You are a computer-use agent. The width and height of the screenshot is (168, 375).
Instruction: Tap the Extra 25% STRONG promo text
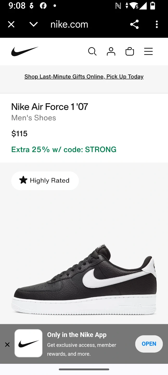pyautogui.click(x=64, y=149)
